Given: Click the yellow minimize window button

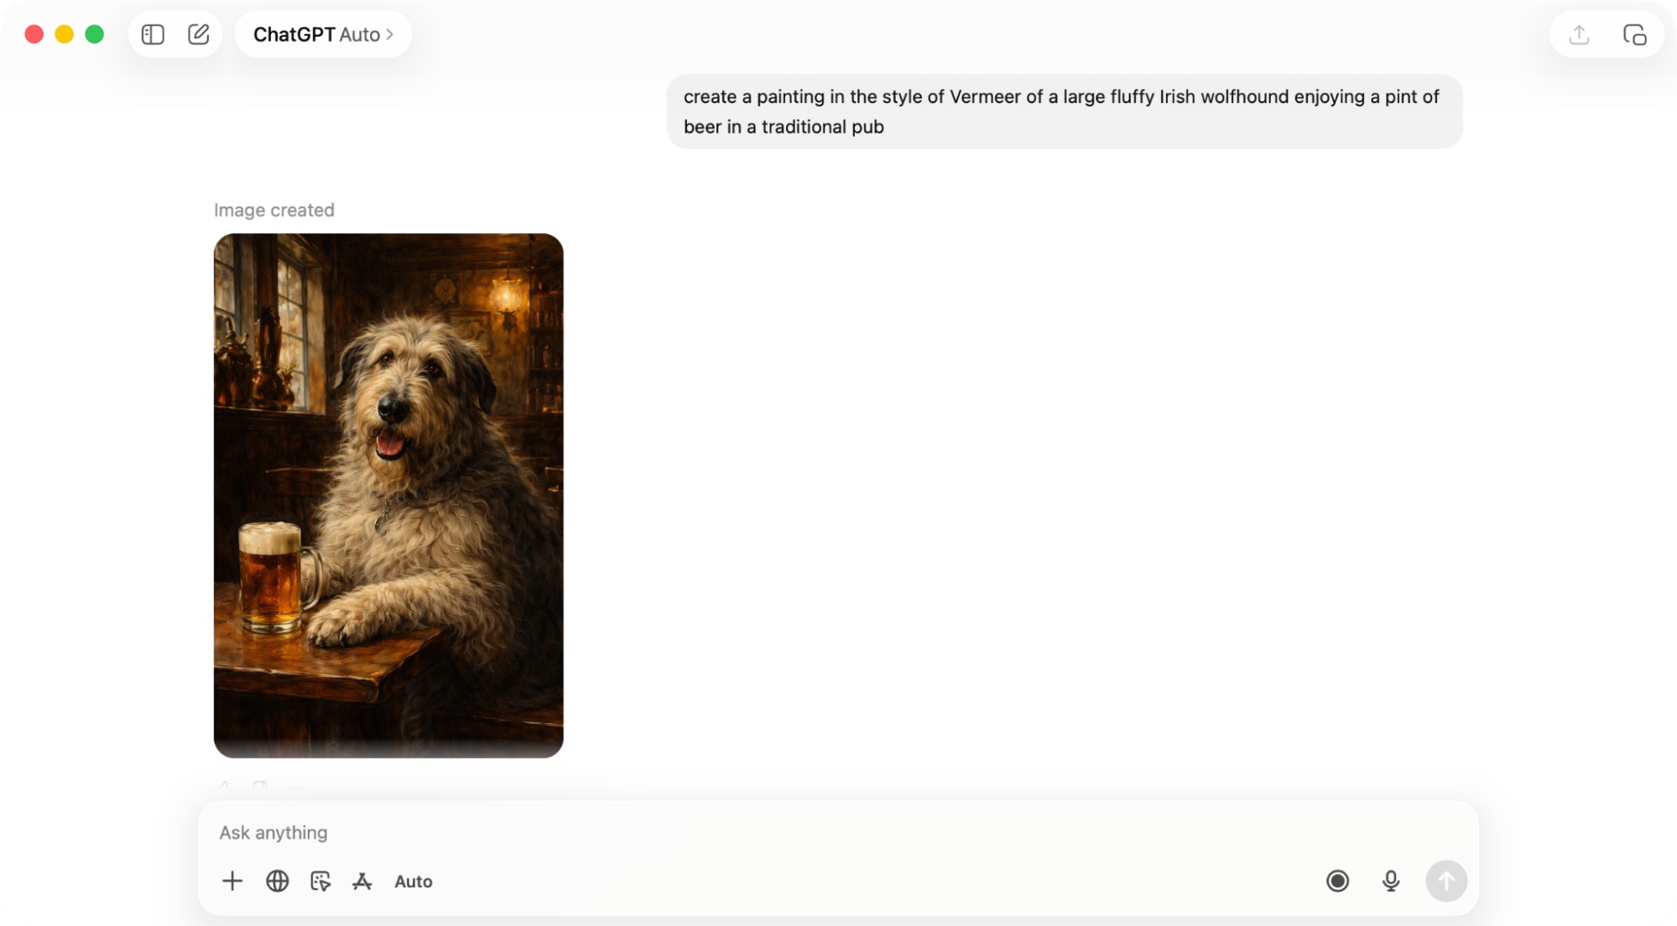Looking at the screenshot, I should [65, 34].
